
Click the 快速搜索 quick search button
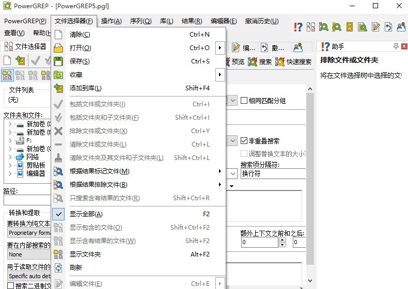pyautogui.click(x=293, y=61)
